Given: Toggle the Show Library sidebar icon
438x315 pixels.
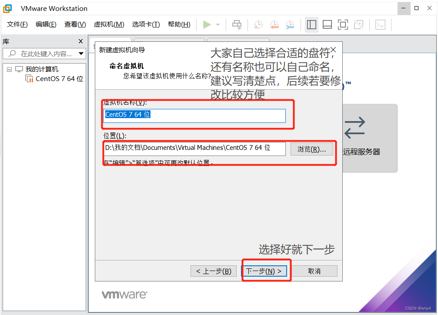Looking at the screenshot, I should point(311,25).
